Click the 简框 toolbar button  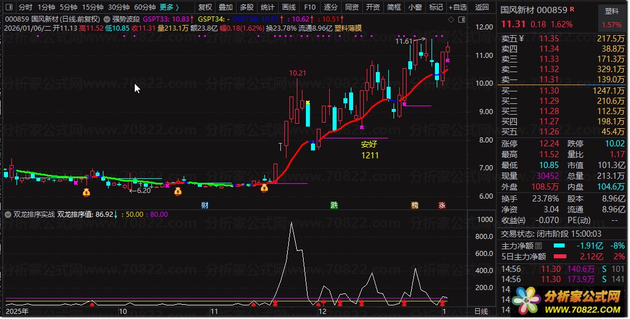[x=393, y=7]
